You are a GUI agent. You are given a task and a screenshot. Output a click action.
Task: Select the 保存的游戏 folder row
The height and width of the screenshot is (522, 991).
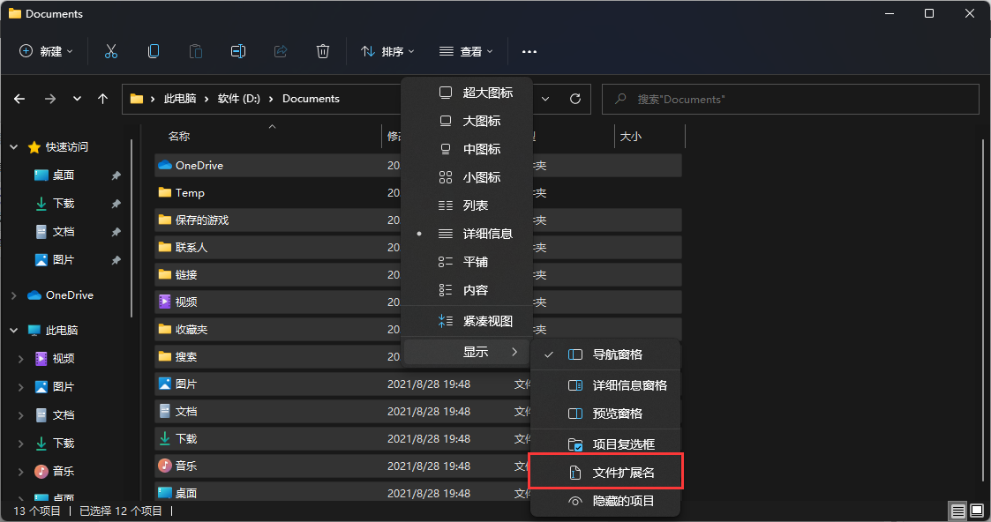coord(417,220)
